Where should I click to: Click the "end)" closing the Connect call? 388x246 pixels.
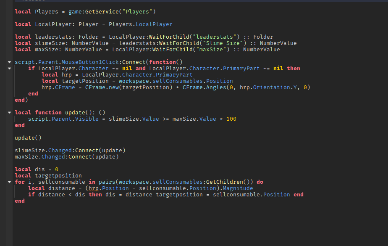21,100
